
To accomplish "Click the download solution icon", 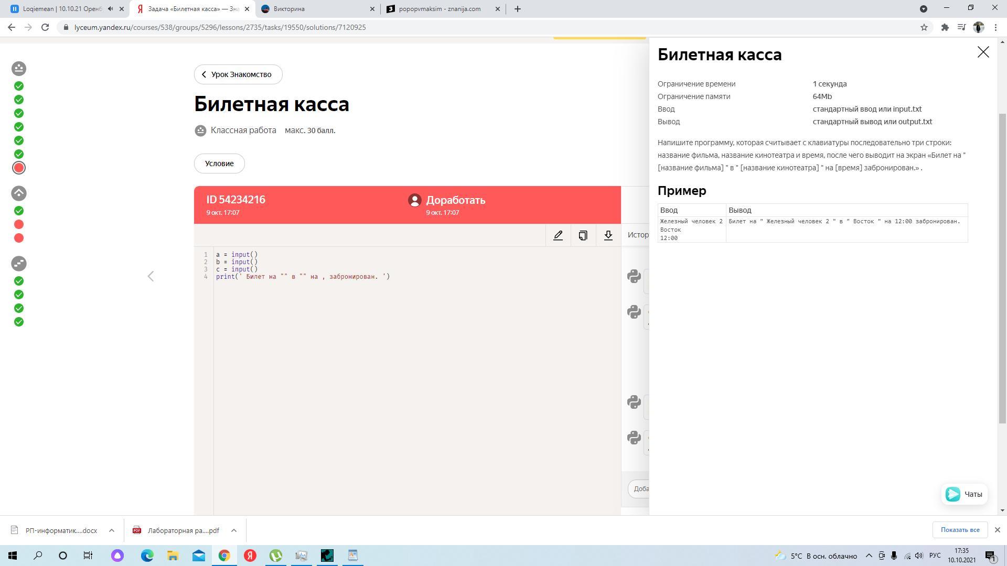I will tap(608, 235).
